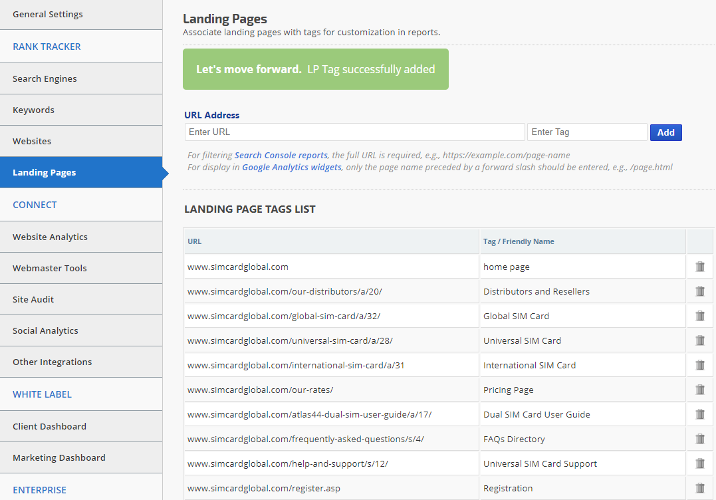Image resolution: width=716 pixels, height=500 pixels.
Task: Go to Search Engines settings
Action: tap(45, 79)
